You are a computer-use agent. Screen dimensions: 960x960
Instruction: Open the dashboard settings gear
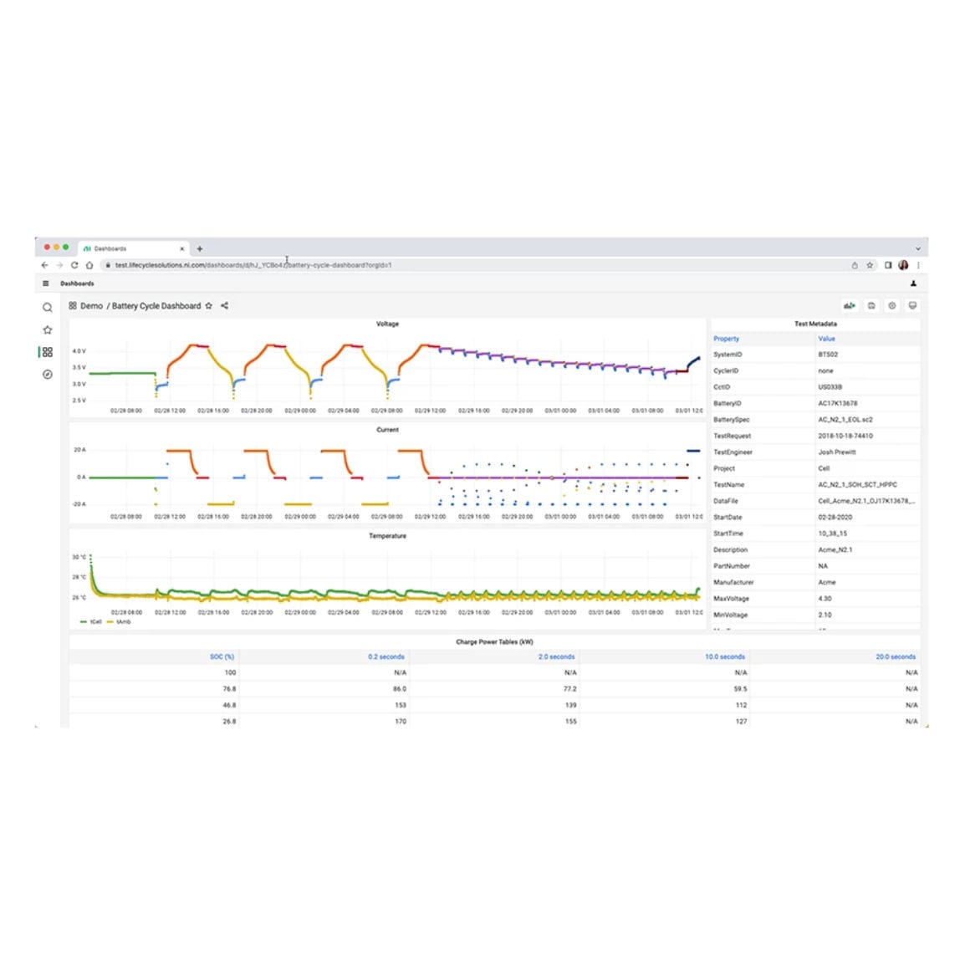[890, 305]
